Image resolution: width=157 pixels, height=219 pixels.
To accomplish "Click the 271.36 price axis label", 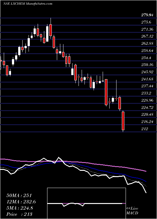I will click(147, 29).
